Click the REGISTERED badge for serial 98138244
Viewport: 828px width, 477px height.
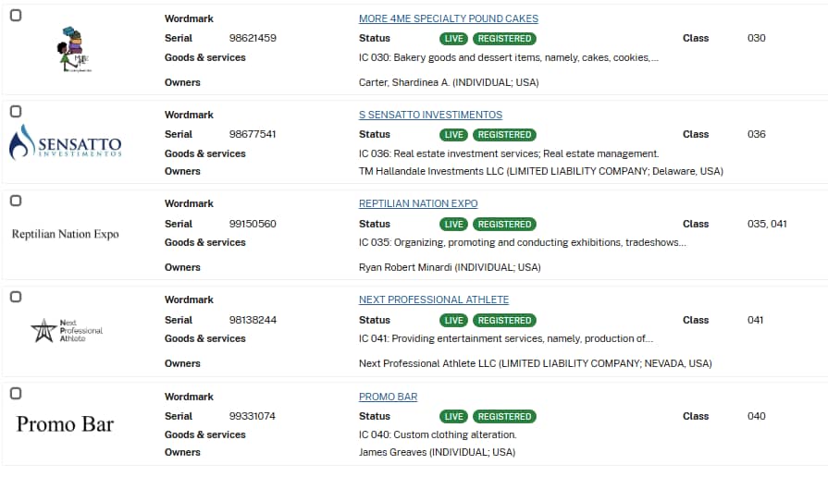click(504, 320)
